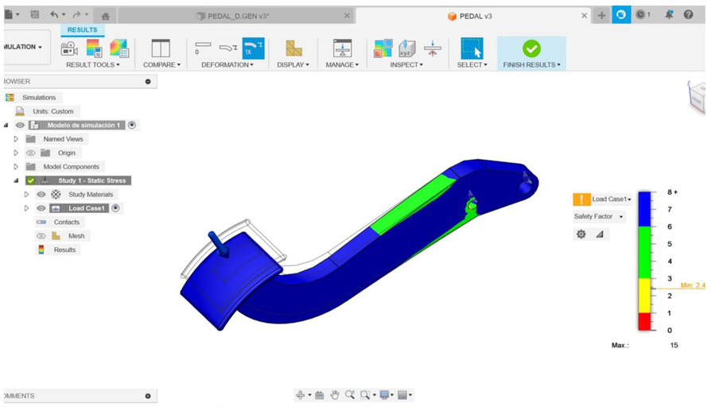
Task: Click the Display toolbar icon
Action: tap(294, 48)
